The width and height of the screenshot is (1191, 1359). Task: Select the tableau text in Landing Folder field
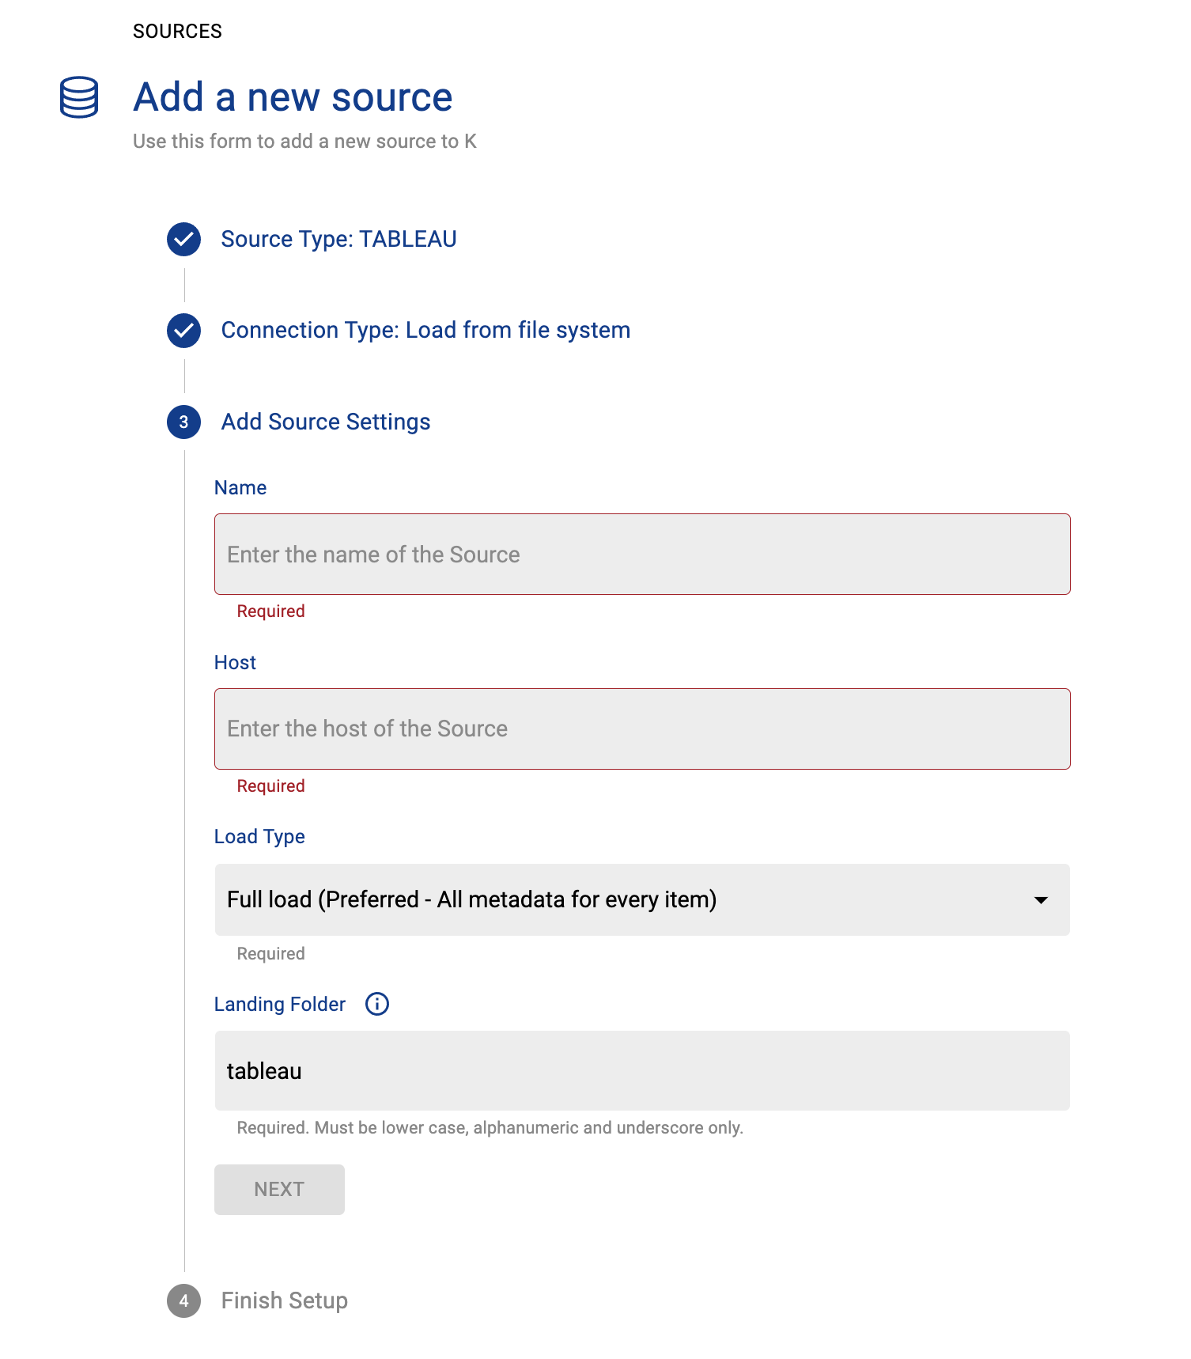point(264,1071)
